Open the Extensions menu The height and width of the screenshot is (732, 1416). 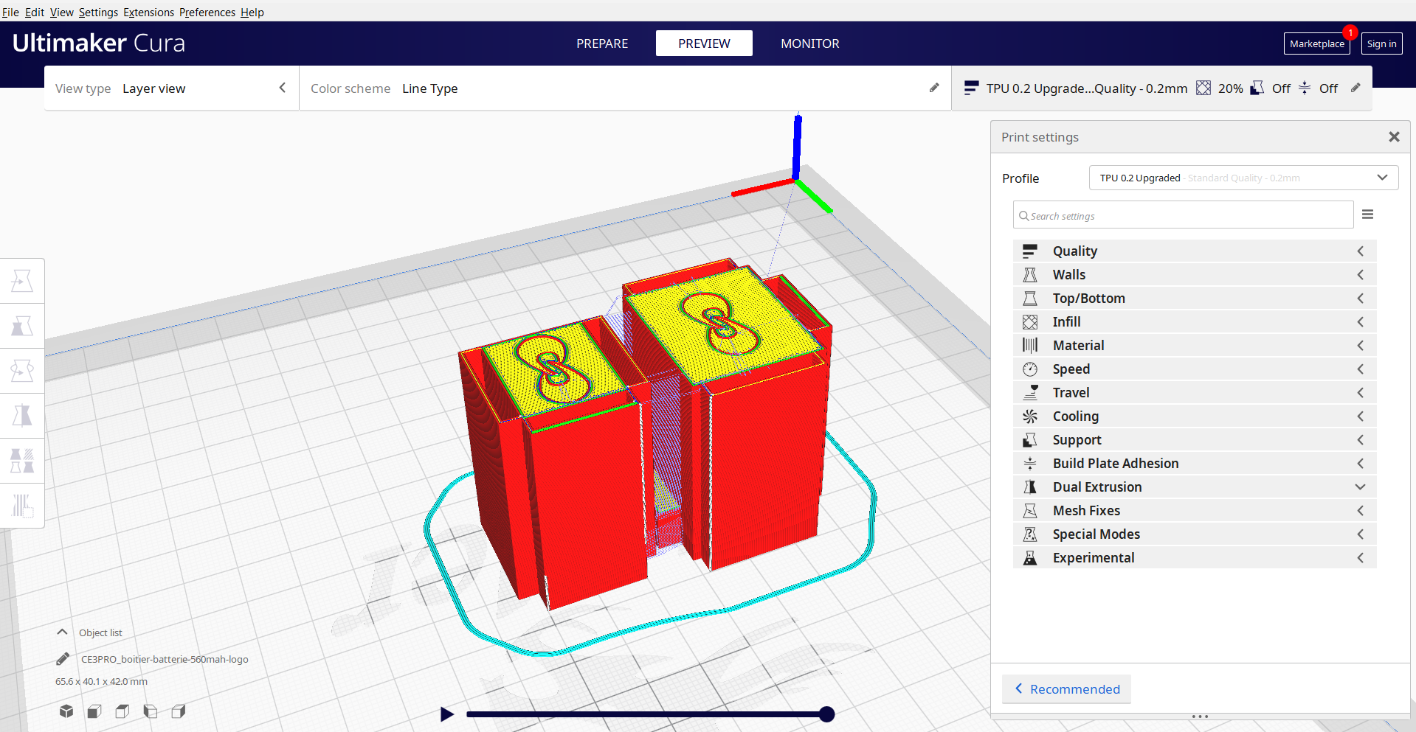coord(148,13)
